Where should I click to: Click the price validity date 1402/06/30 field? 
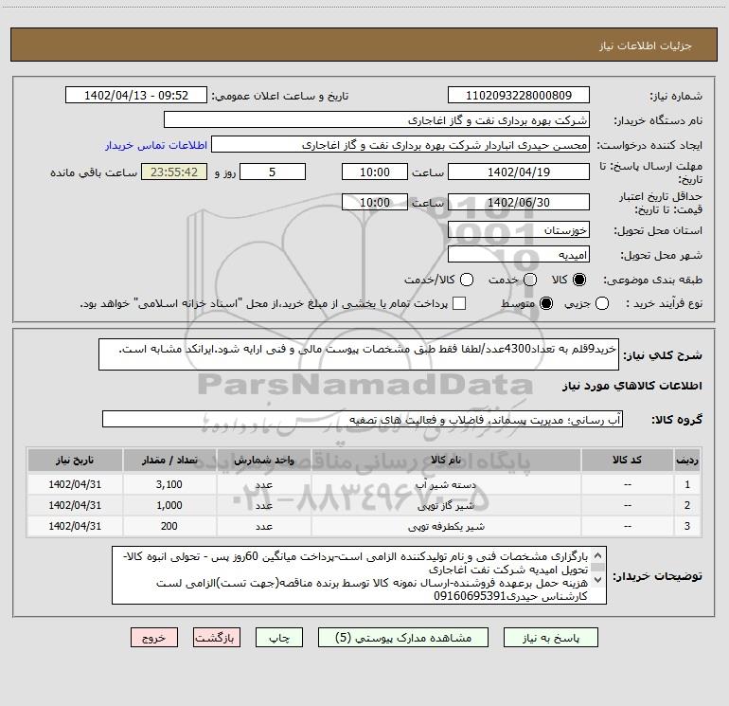click(x=519, y=202)
